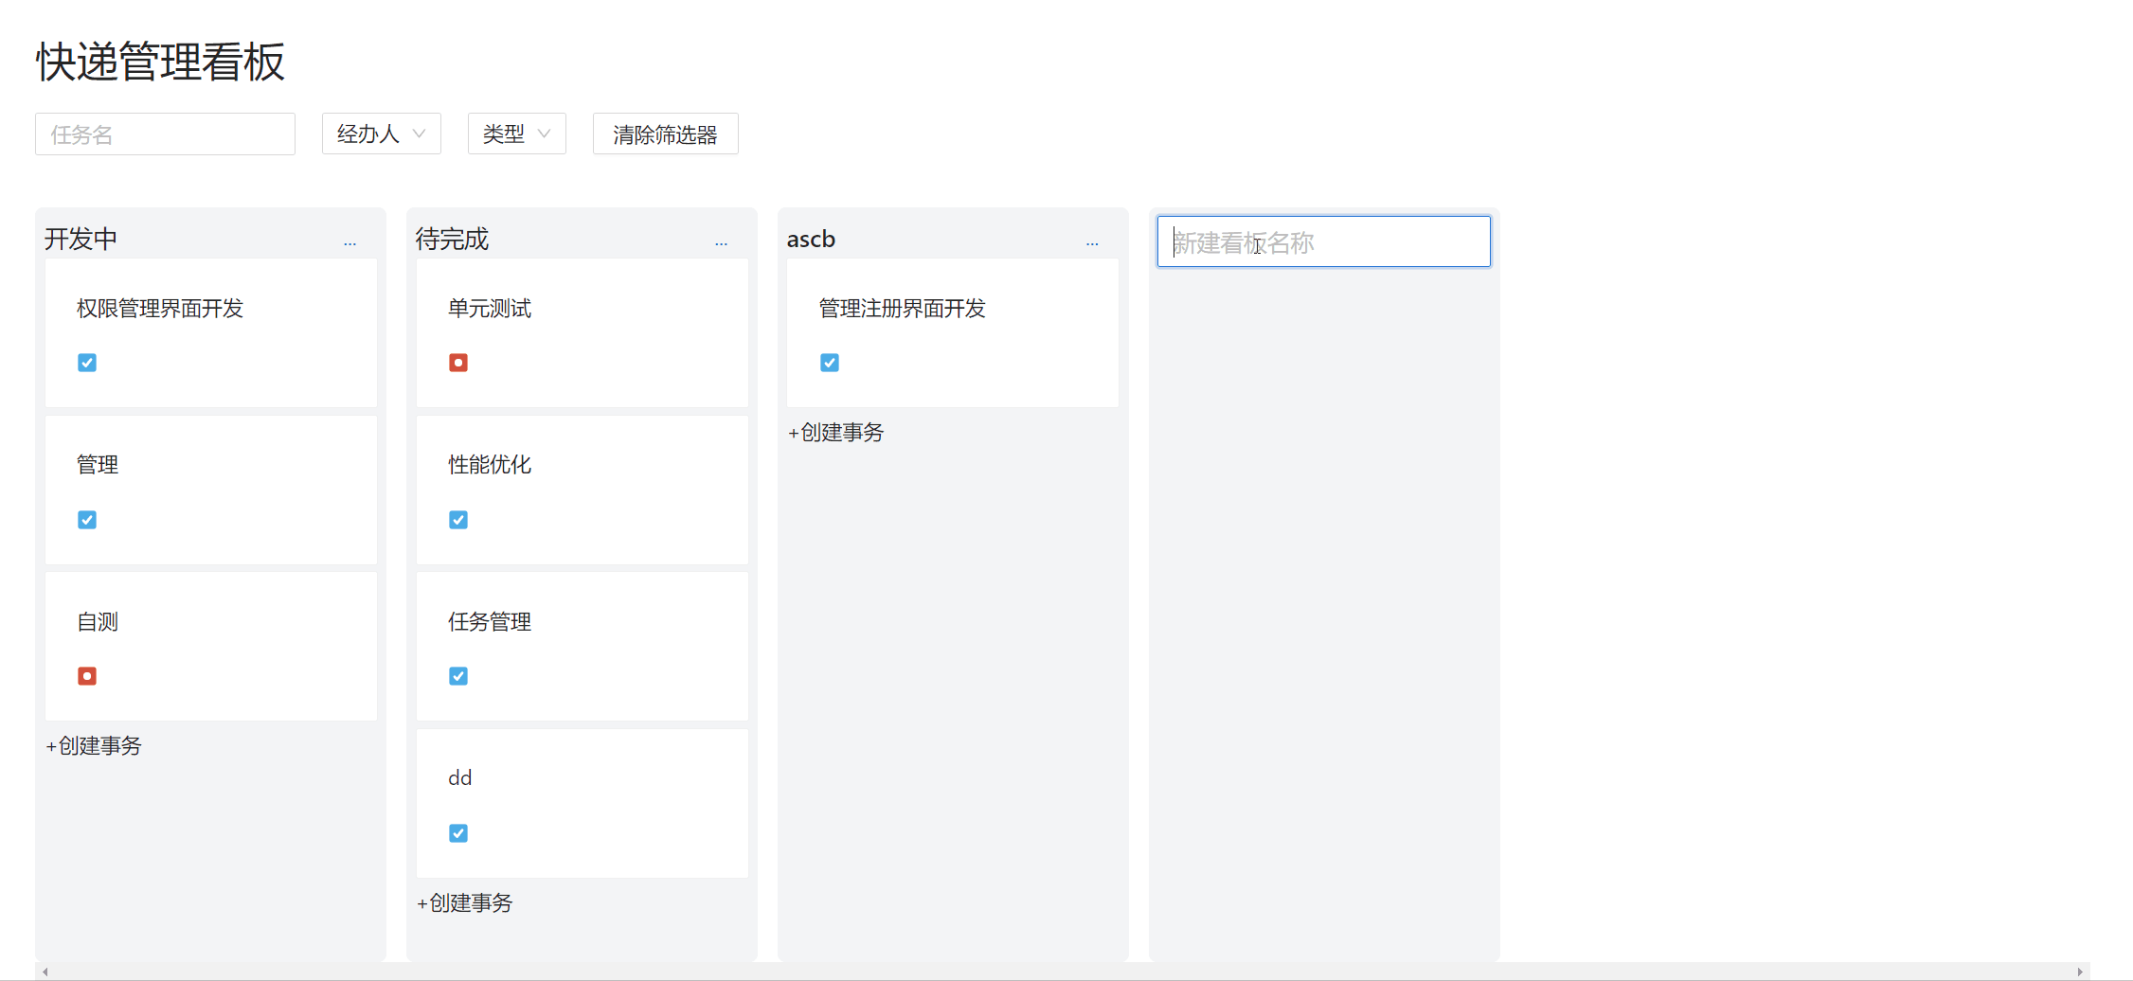Viewport: 2133px width, 981px height.
Task: Open the 待完成 column options menu
Action: tap(722, 243)
